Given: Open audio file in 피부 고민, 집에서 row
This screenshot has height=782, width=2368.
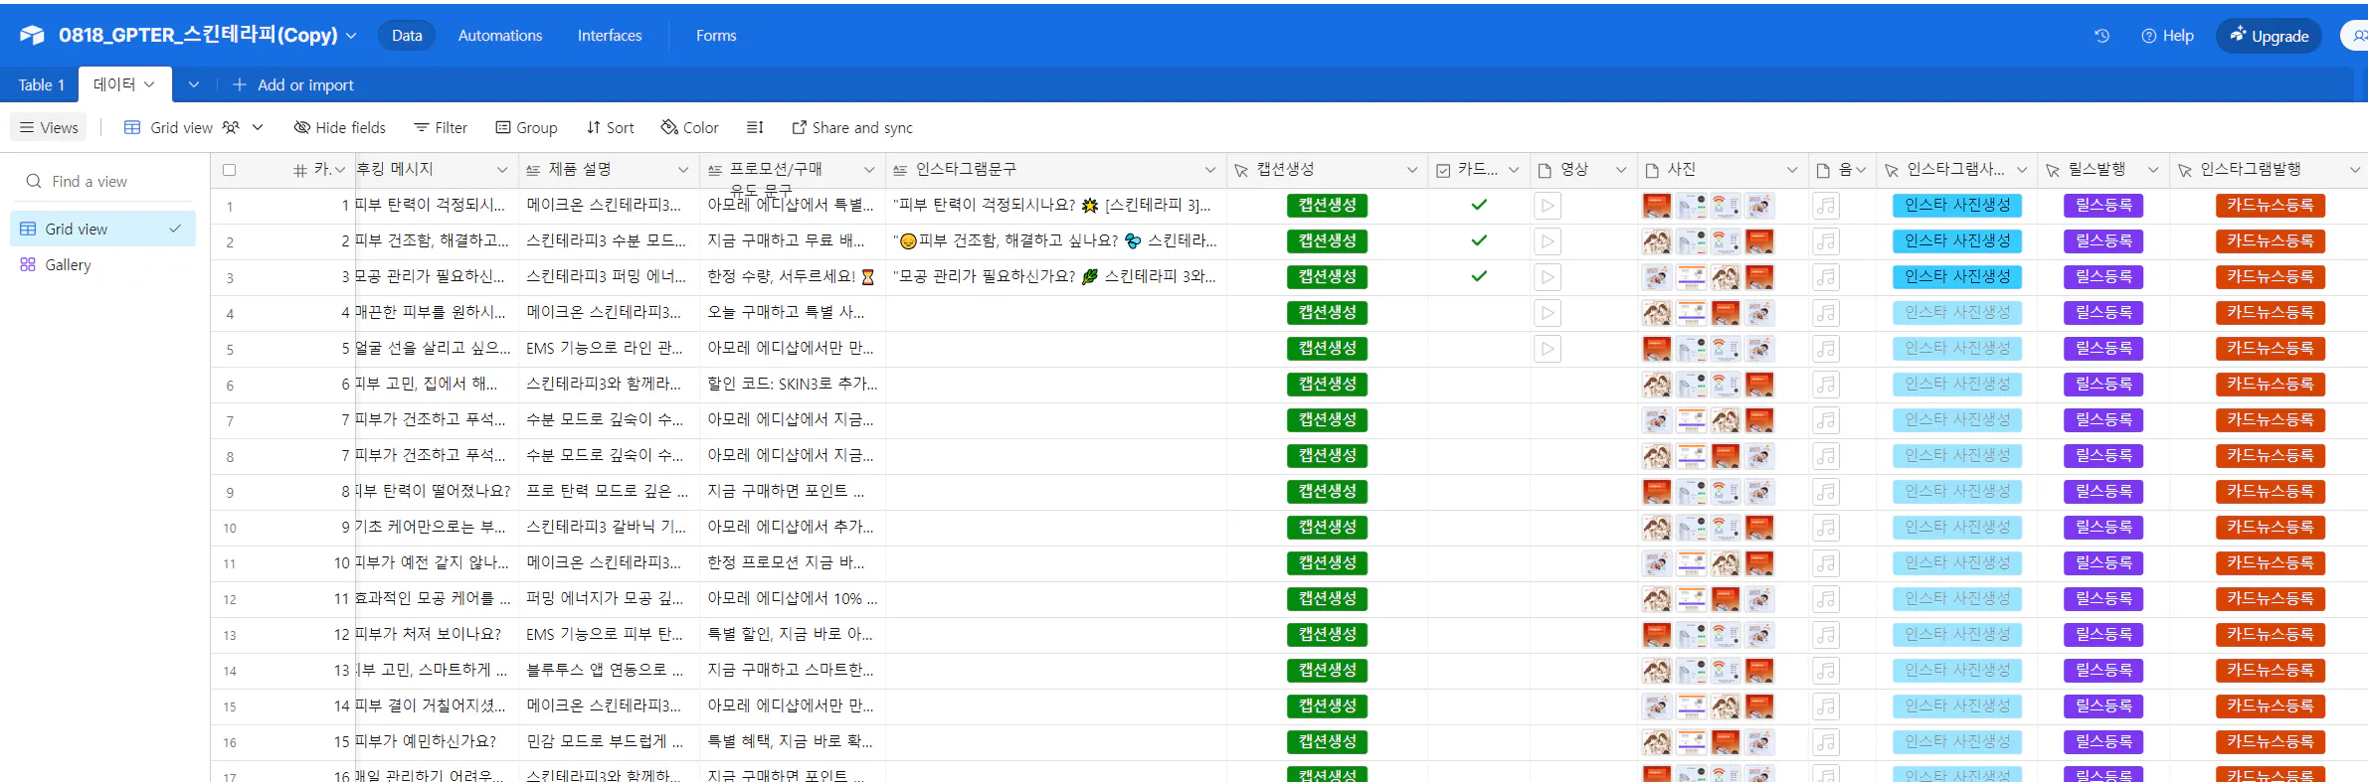Looking at the screenshot, I should [x=1825, y=385].
